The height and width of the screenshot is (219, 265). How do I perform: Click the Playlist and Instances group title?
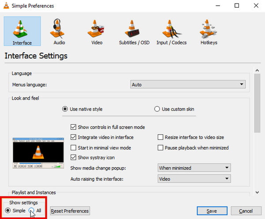coord(34,192)
